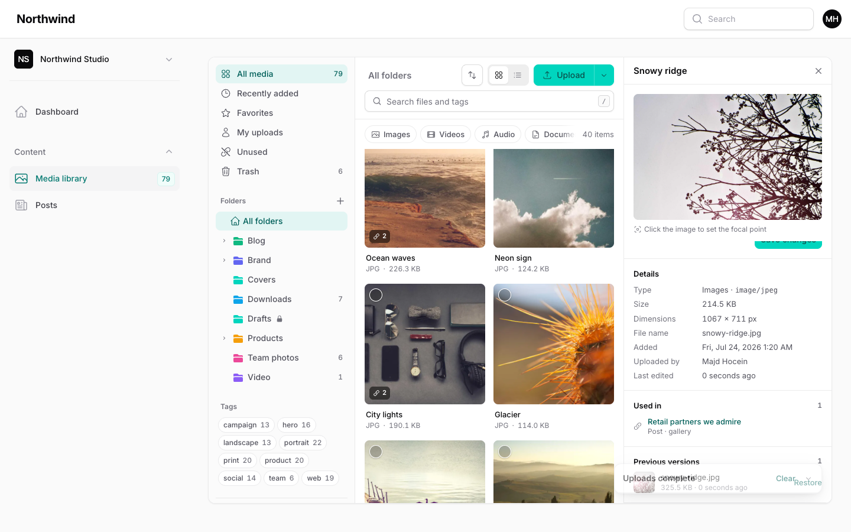Open the Favorites star icon
Screen dimensions: 851x532
point(226,113)
